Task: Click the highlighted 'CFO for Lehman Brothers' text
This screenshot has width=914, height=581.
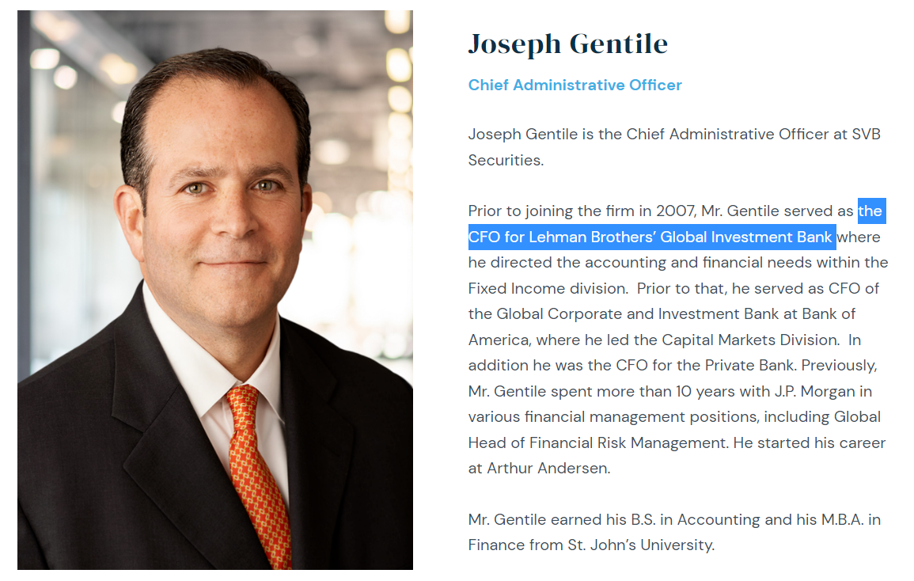Action: [x=650, y=237]
